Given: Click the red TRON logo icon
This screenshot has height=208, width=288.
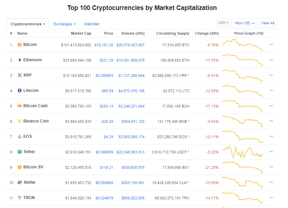Looking at the screenshot, I should click(x=19, y=198).
